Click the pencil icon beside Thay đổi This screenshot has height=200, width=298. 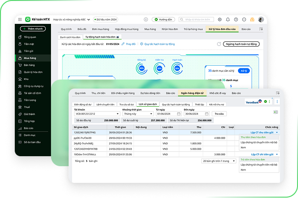[x=122, y=44]
